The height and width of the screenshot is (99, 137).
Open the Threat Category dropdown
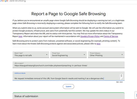click(x=106, y=55)
